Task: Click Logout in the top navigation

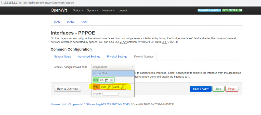Action: [x=123, y=10]
